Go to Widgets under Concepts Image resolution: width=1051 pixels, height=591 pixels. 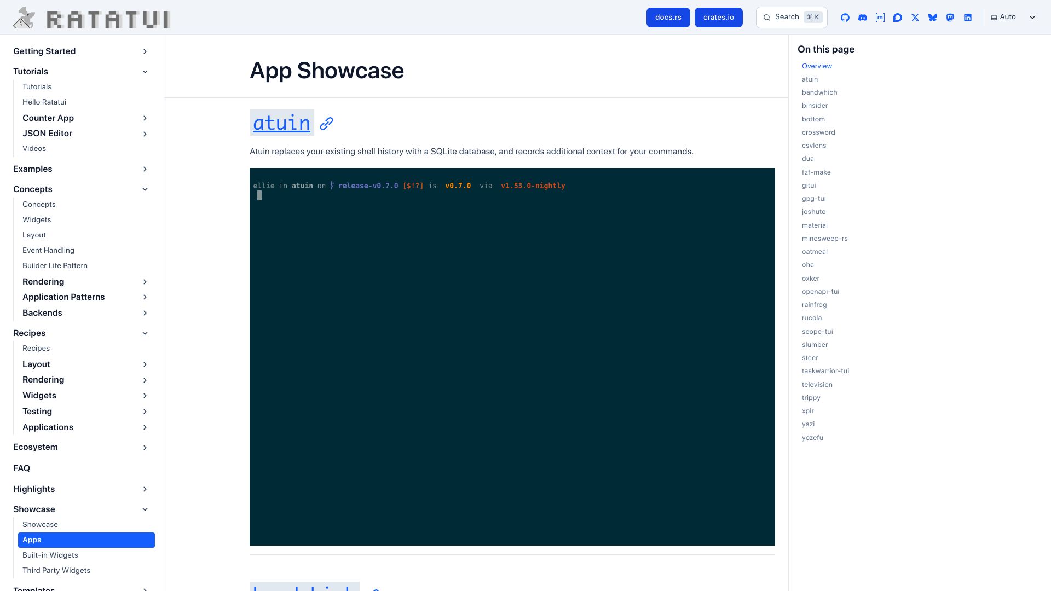point(37,220)
